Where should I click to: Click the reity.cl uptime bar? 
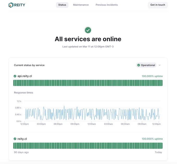[x=88, y=146]
